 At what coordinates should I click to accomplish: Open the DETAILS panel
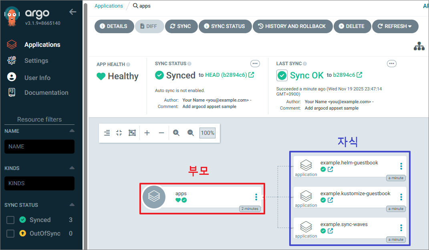coord(114,26)
